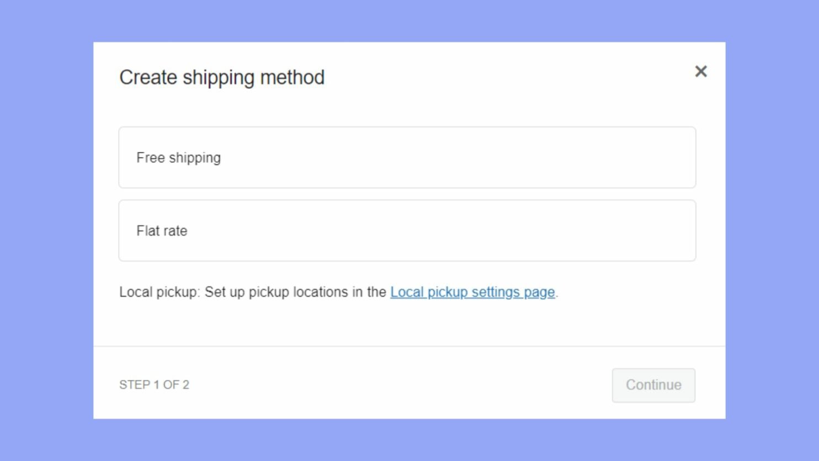Follow the blue pickup settings hyperlink
This screenshot has height=461, width=819.
click(x=472, y=292)
